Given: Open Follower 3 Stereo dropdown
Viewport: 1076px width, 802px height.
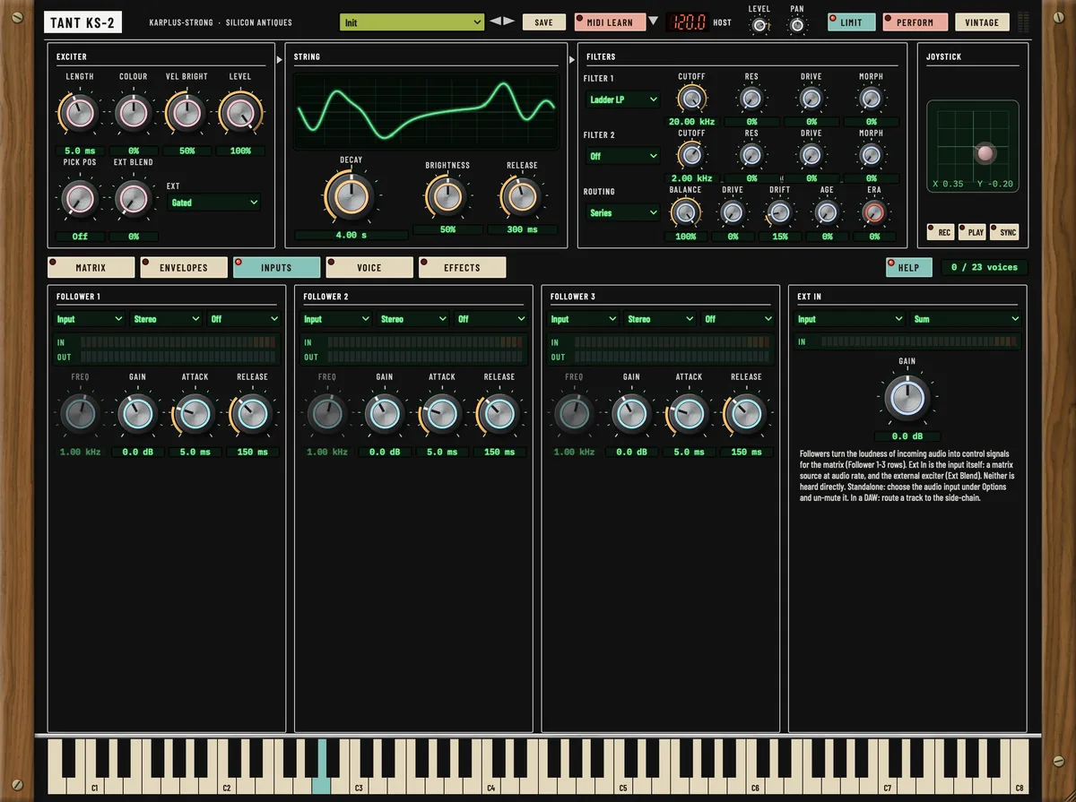Looking at the screenshot, I should [x=661, y=319].
